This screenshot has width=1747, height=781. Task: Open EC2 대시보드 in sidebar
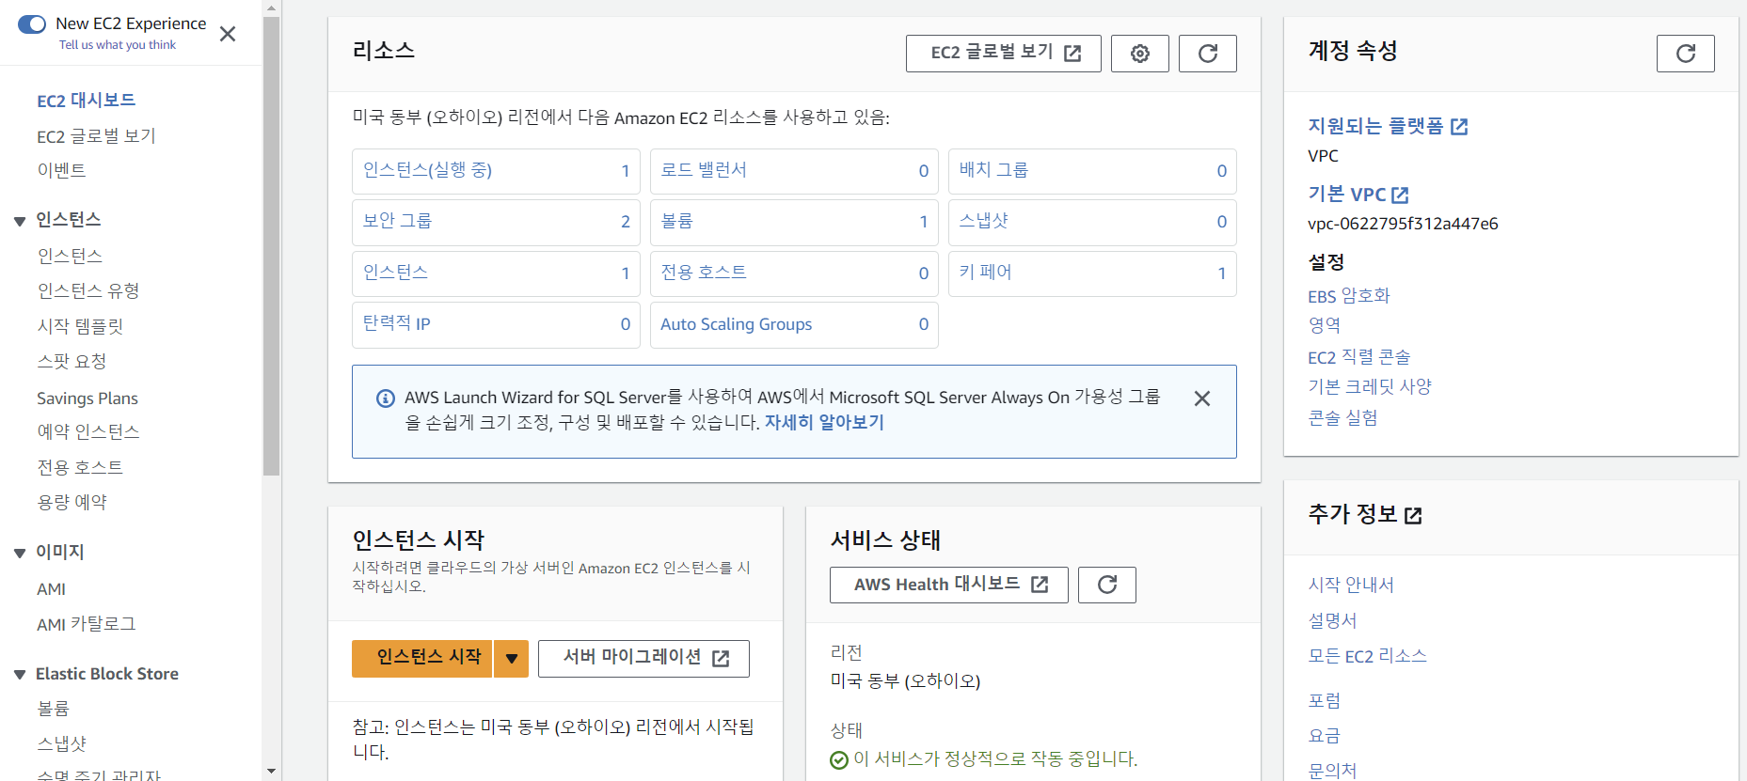[x=87, y=100]
